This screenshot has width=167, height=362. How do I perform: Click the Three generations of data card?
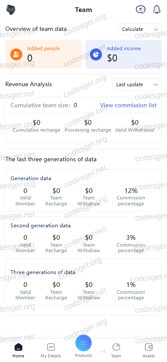[x=83, y=284]
